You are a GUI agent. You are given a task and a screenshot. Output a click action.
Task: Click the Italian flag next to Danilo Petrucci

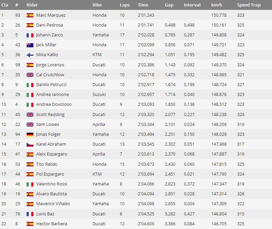pyautogui.click(x=30, y=85)
